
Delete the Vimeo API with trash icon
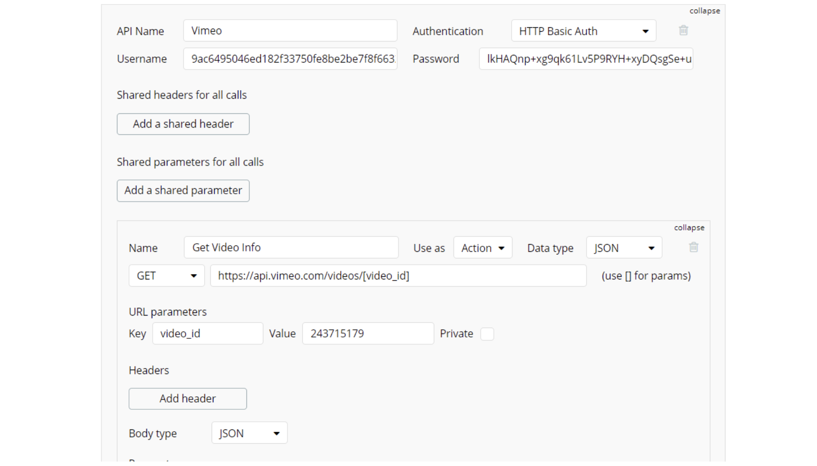pyautogui.click(x=683, y=30)
